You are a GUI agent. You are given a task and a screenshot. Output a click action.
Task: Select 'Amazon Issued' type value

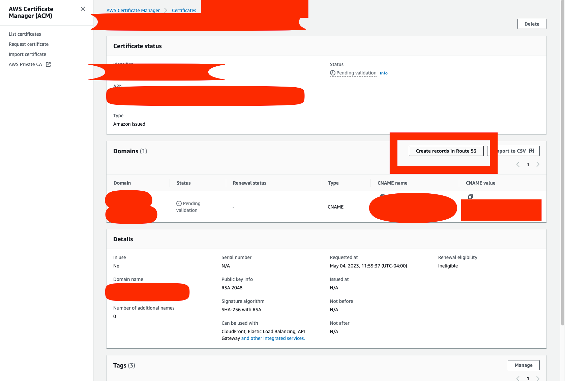tap(129, 124)
